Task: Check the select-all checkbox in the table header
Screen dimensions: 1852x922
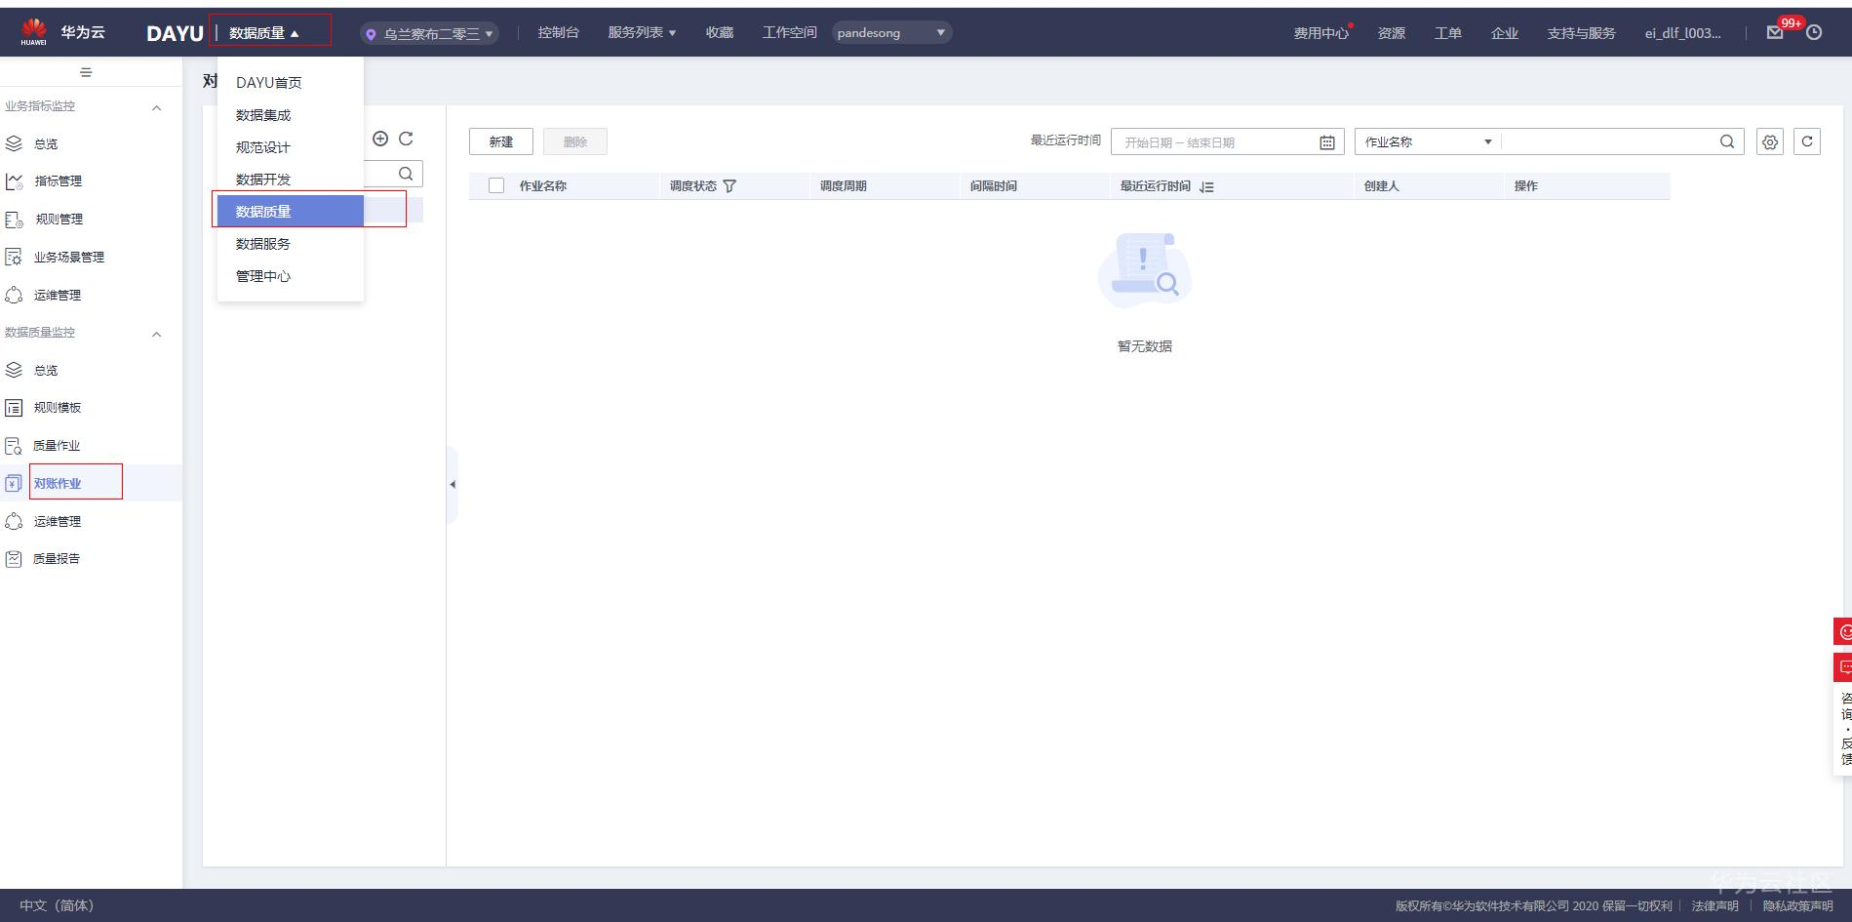Action: [x=495, y=184]
